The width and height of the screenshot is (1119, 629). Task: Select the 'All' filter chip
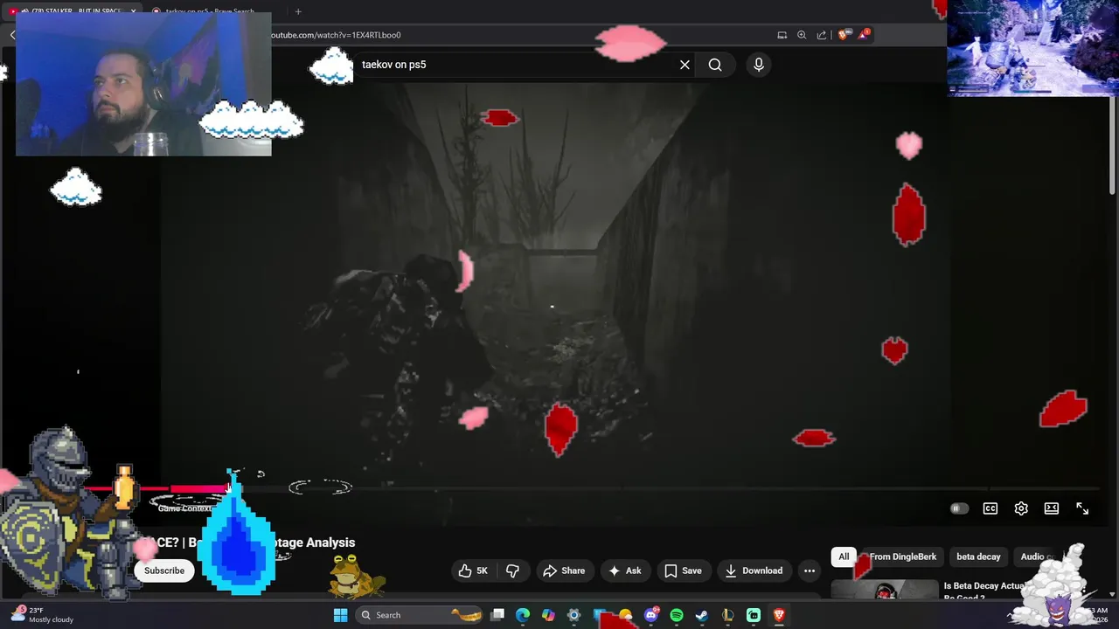click(844, 556)
